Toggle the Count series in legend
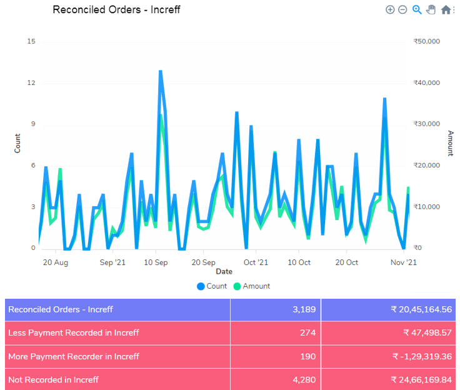Screen dimensions: 460x390 point(212,286)
